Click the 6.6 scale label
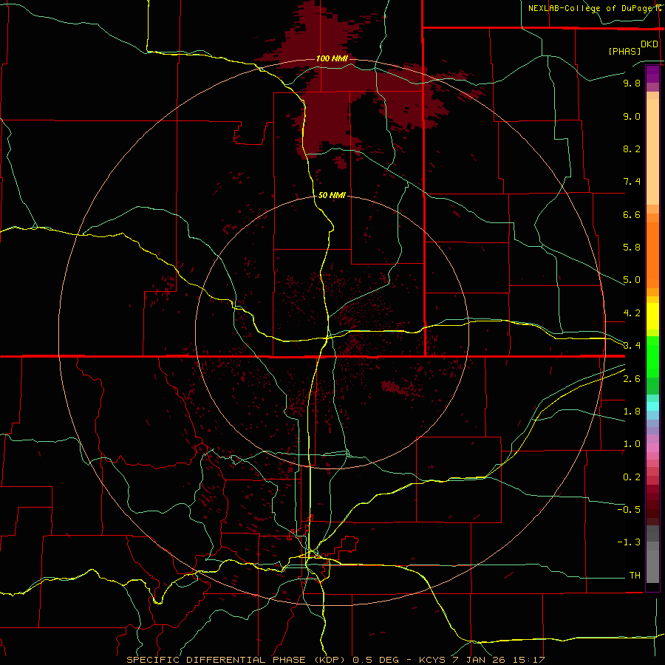Screen dimensions: 665x665 632,214
